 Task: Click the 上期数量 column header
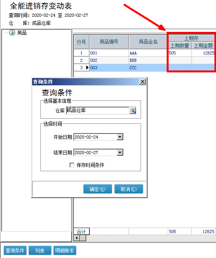[180, 46]
